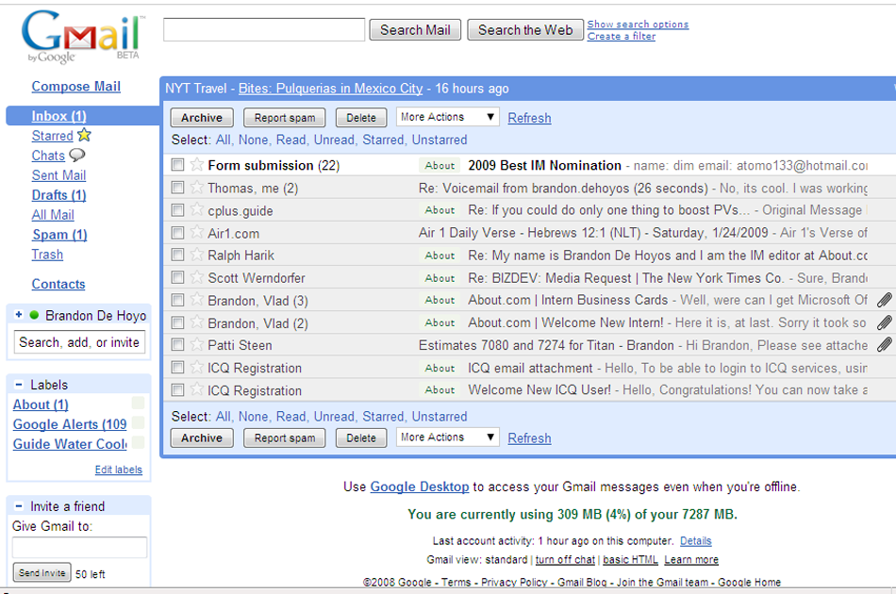Open the Starred folder
The height and width of the screenshot is (594, 896).
[52, 136]
